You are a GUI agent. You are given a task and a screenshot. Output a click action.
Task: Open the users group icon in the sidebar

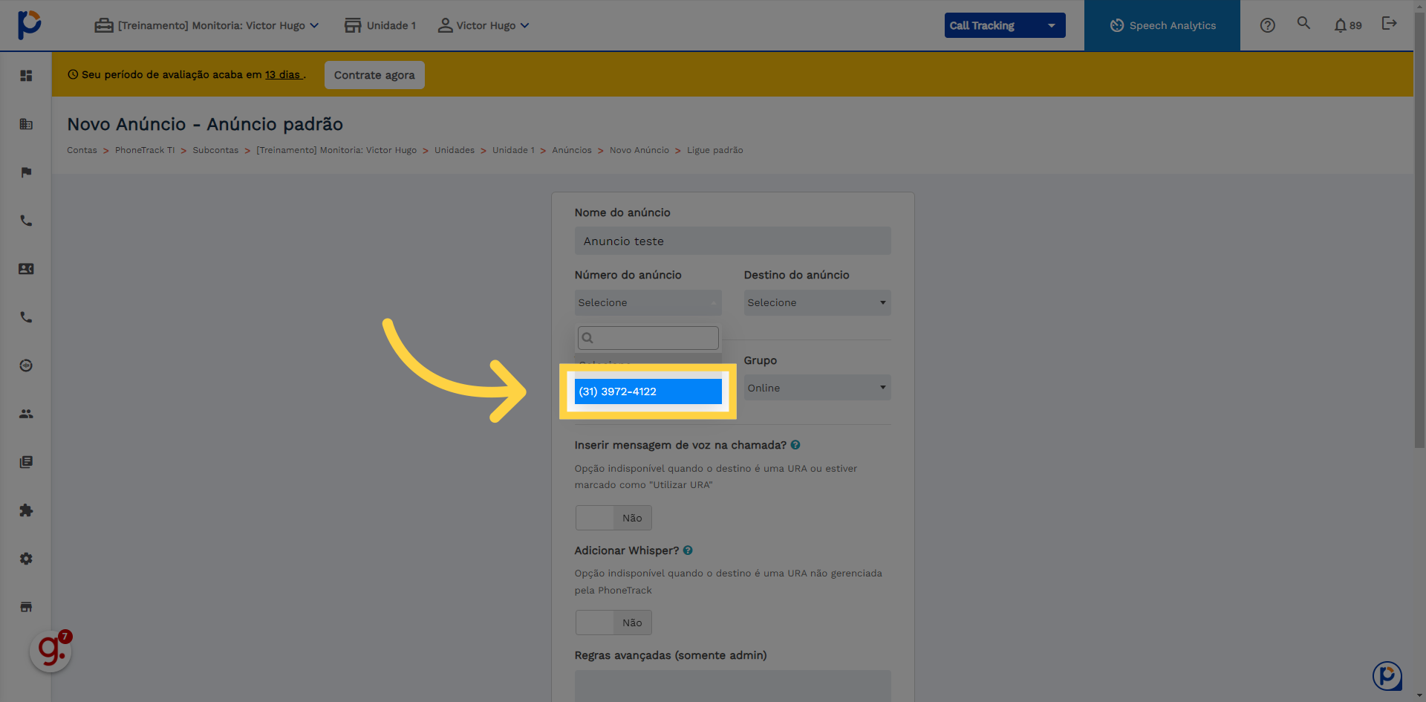click(26, 414)
